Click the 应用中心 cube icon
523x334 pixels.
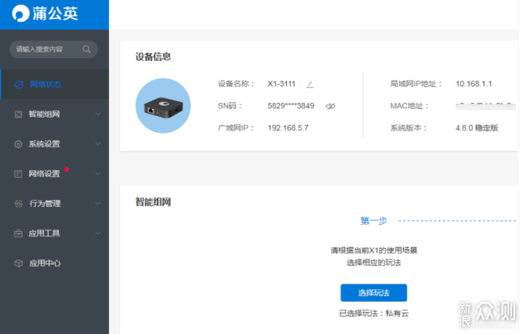click(x=18, y=264)
